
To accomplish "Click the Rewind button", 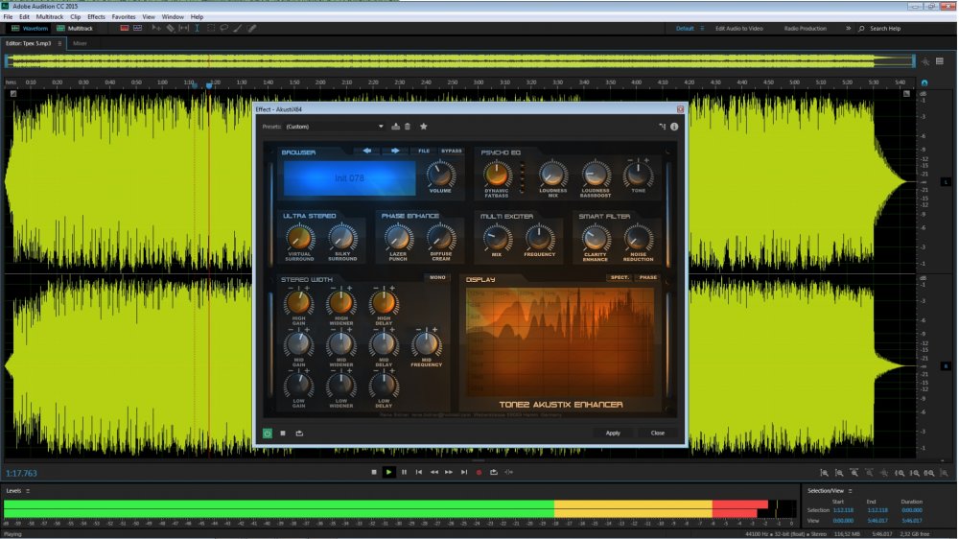I will click(x=433, y=472).
